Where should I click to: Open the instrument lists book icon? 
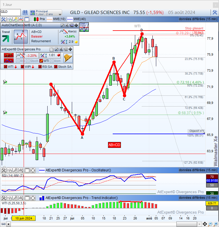click(x=25, y=13)
